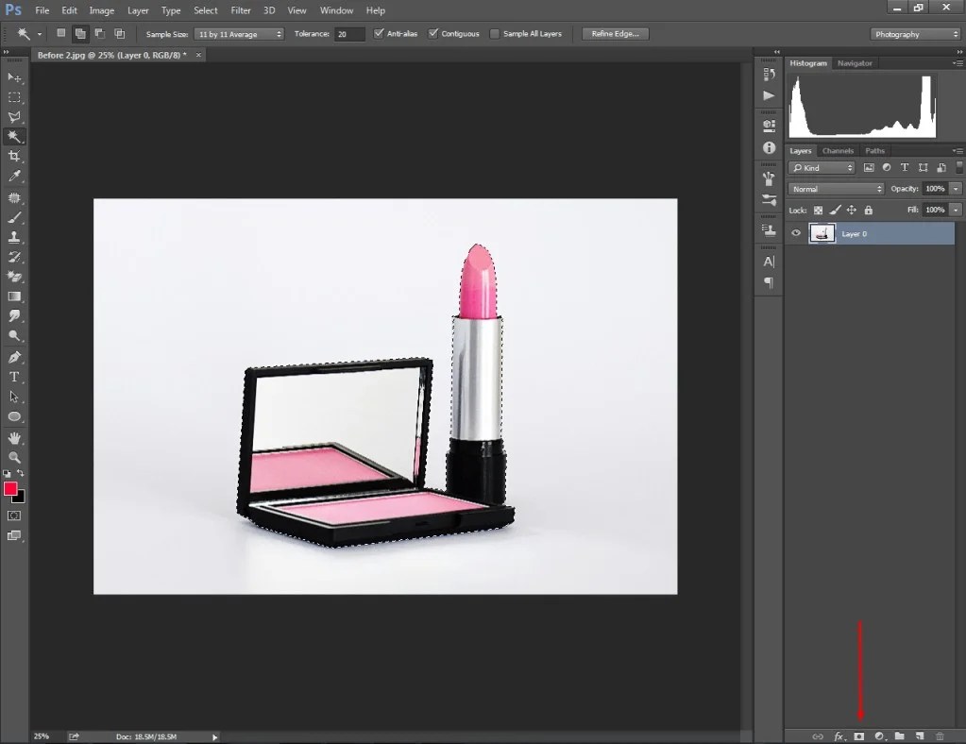The height and width of the screenshot is (744, 966).
Task: Open the Filter menu
Action: (240, 10)
